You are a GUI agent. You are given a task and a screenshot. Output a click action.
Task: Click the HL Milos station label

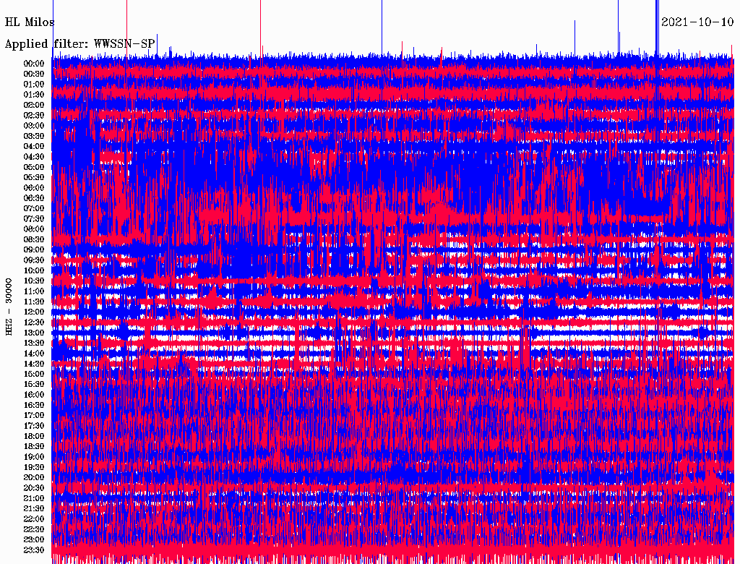pyautogui.click(x=30, y=22)
